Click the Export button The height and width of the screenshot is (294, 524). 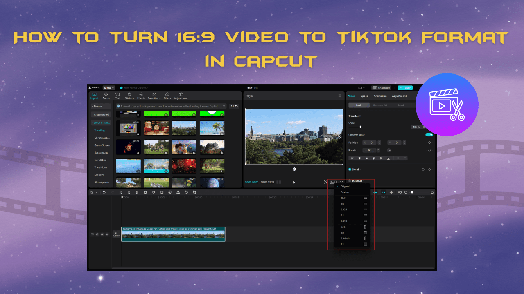click(x=405, y=88)
